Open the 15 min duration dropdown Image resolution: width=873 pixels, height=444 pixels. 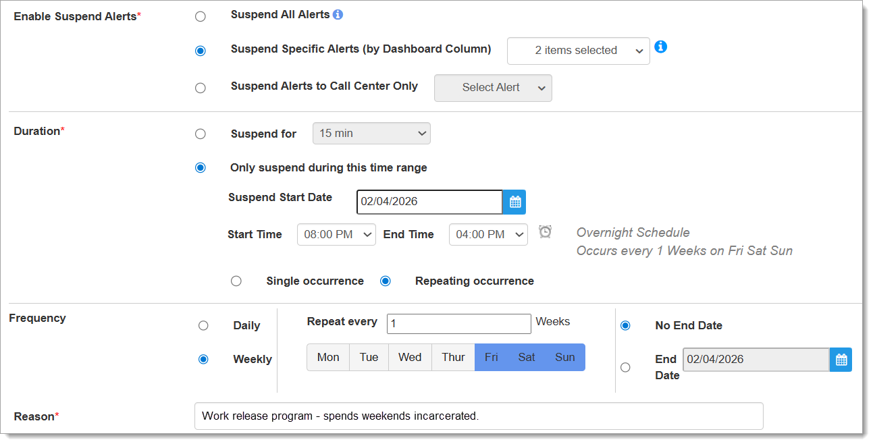[371, 134]
